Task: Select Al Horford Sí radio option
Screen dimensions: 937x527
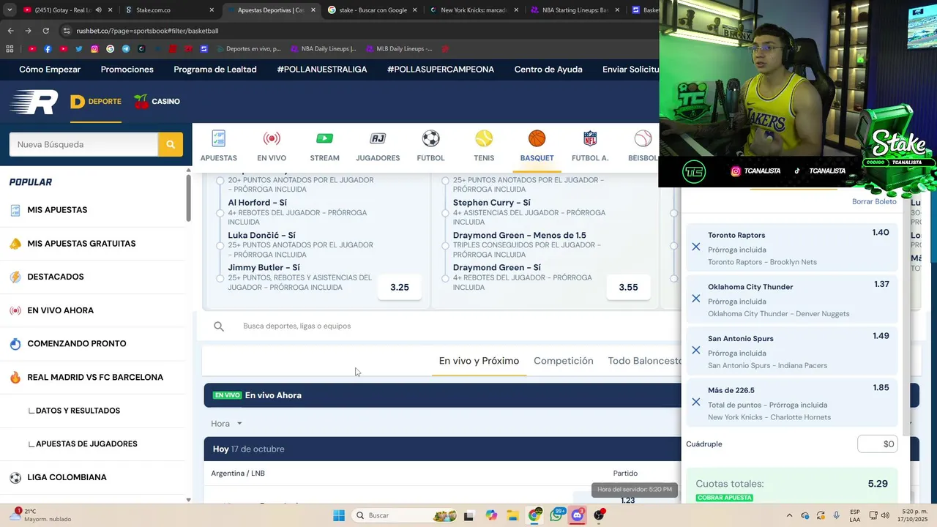Action: tap(220, 213)
